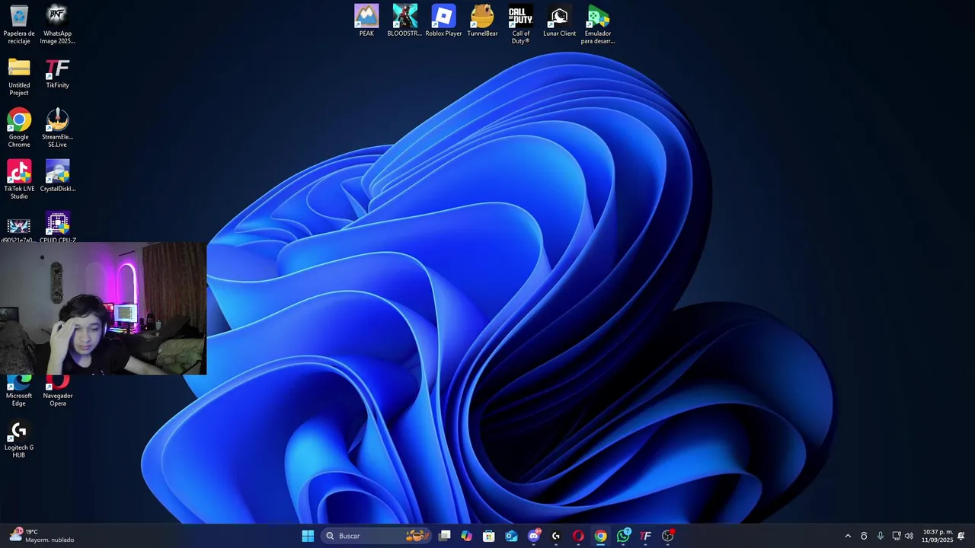The image size is (975, 548).
Task: Select the CrystalDisk desktop shortcut
Action: 57,176
